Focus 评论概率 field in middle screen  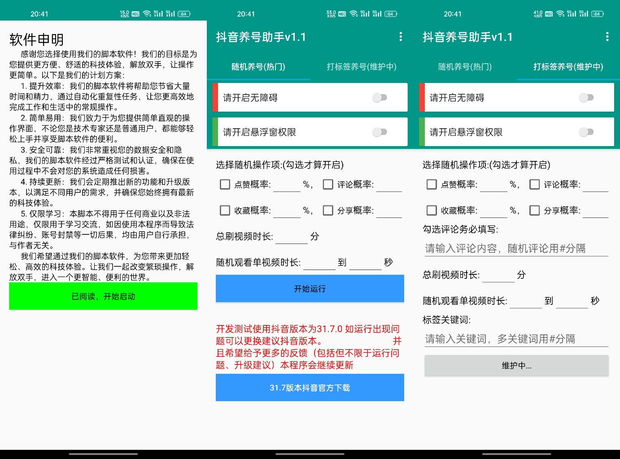pyautogui.click(x=389, y=184)
